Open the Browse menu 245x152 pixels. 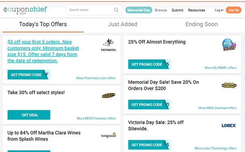161,10
